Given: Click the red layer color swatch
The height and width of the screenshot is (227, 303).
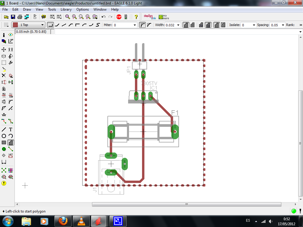Looking at the screenshot, I should [15, 25].
